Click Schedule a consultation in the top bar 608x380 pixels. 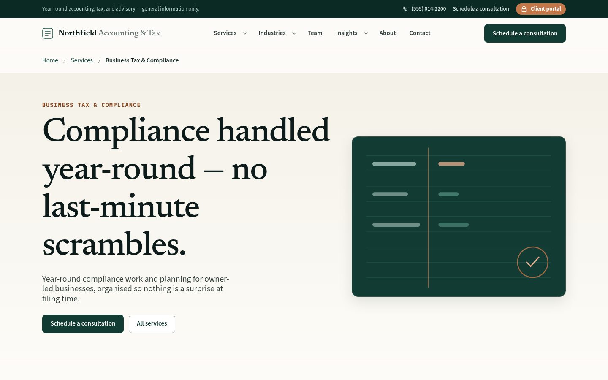click(481, 9)
